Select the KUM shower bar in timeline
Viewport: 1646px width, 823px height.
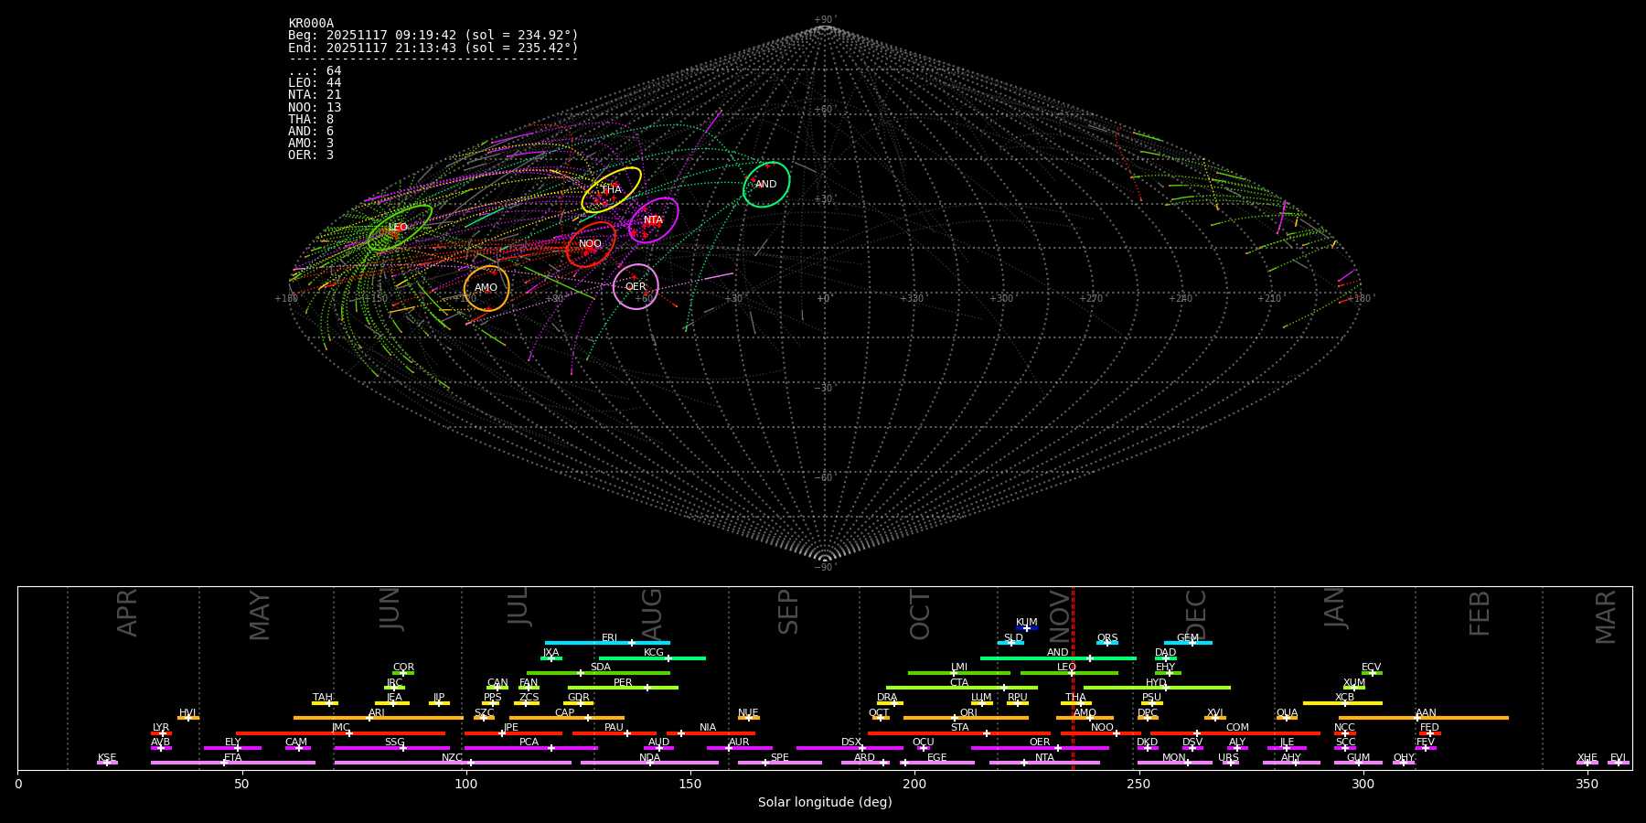(x=1027, y=628)
